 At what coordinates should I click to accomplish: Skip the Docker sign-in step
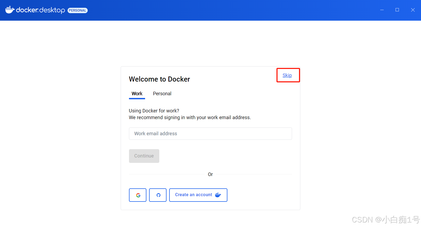(x=287, y=75)
